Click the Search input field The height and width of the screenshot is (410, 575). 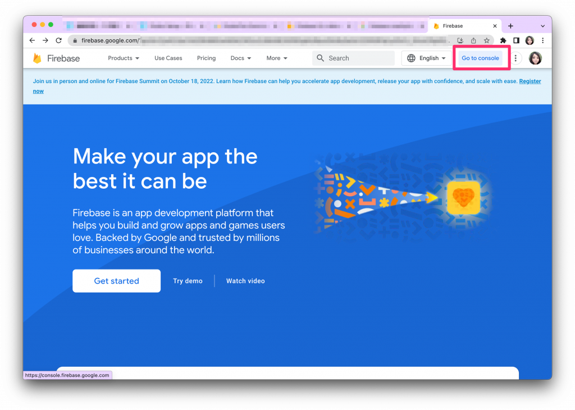click(354, 58)
